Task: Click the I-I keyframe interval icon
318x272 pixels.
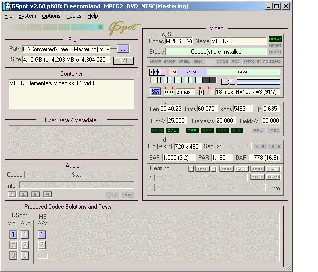Action: pyautogui.click(x=207, y=91)
